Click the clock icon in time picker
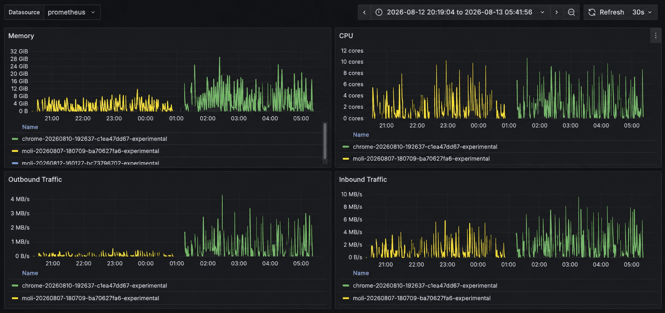Image resolution: width=665 pixels, height=313 pixels. (x=379, y=12)
